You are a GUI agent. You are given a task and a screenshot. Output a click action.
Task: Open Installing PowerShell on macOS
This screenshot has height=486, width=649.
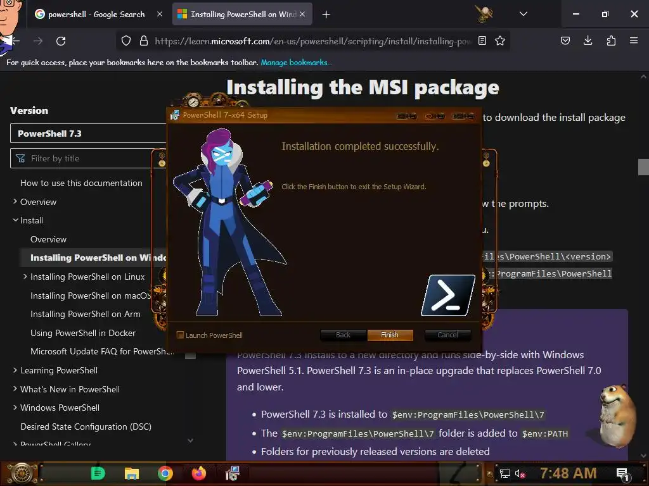pos(91,296)
